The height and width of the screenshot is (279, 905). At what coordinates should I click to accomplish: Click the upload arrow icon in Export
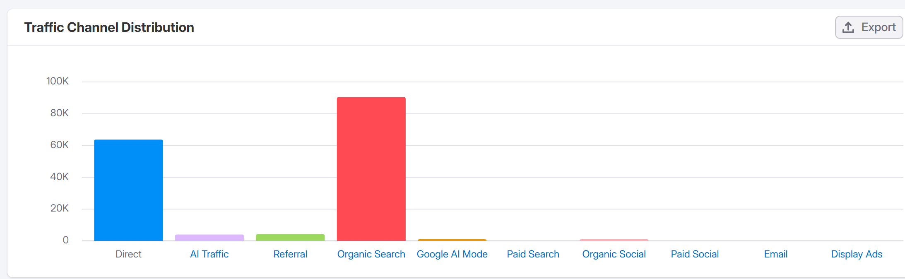point(848,27)
